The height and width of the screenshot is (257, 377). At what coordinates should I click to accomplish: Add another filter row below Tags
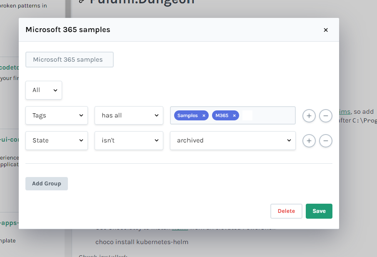(x=309, y=116)
